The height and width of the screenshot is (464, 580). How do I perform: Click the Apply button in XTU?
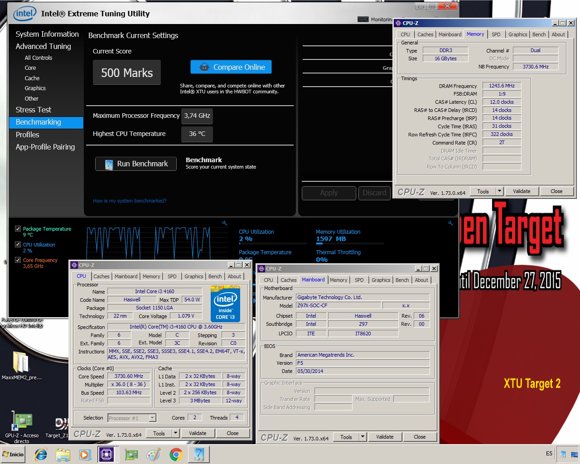(329, 193)
